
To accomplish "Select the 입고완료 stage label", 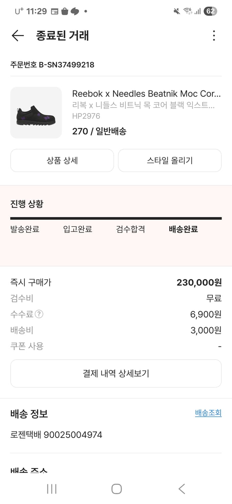I will point(77,229).
